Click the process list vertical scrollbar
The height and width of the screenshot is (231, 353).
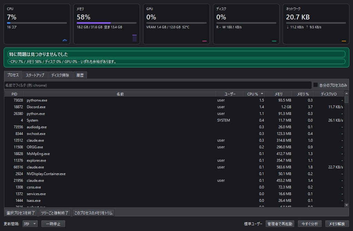click(x=346, y=149)
